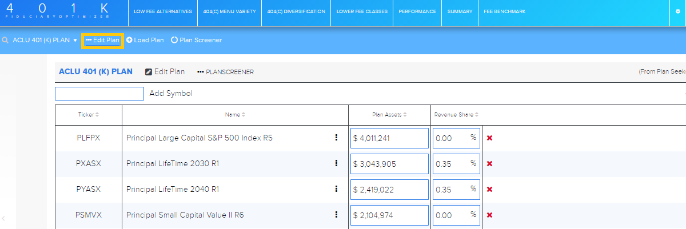Switch to the Fee Benchmark tab
The image size is (686, 229).
504,12
